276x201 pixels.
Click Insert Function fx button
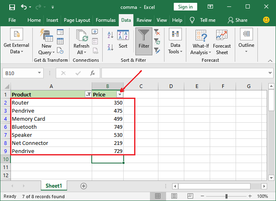pyautogui.click(x=93, y=73)
